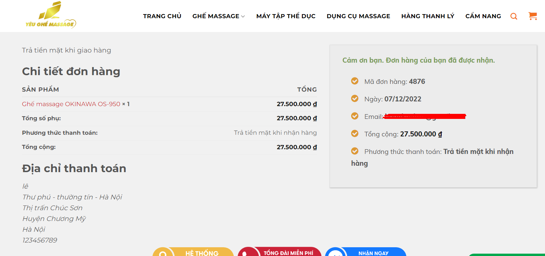Select the date 07/12/2022
The image size is (545, 256).
click(x=403, y=99)
